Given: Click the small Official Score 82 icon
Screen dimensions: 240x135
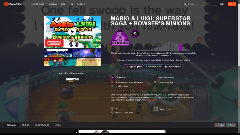Looking at the screenshot, I should (113, 77).
